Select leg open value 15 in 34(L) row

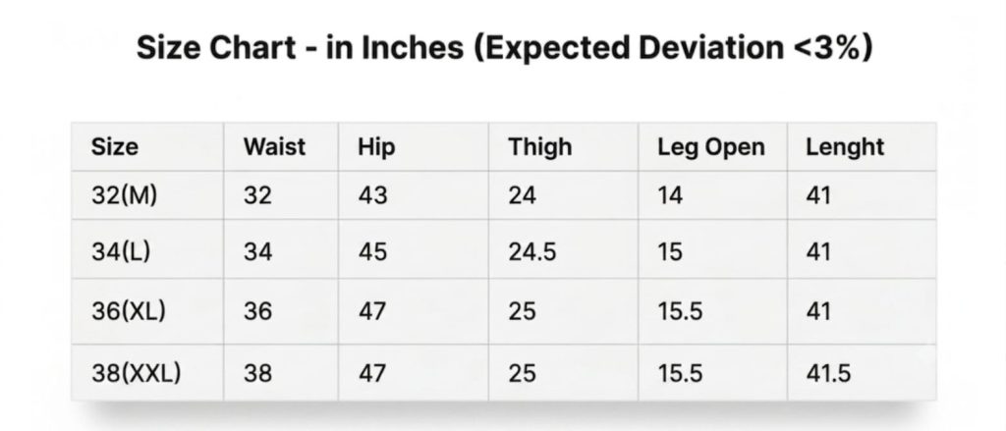(670, 252)
